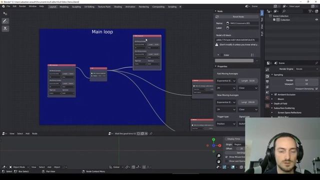Open Render Engine dropdown
Viewport: 320px width, 180px height.
coord(306,69)
